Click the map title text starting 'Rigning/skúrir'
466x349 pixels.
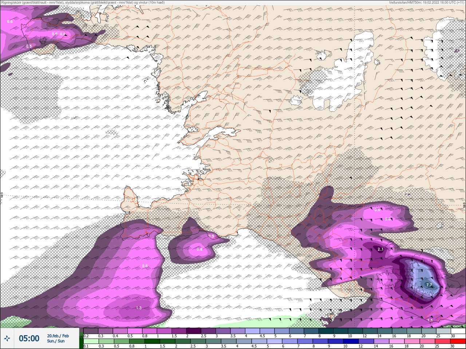[83, 3]
